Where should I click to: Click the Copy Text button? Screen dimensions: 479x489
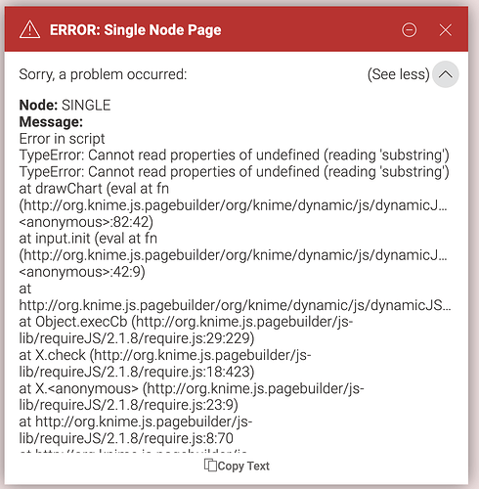(237, 466)
